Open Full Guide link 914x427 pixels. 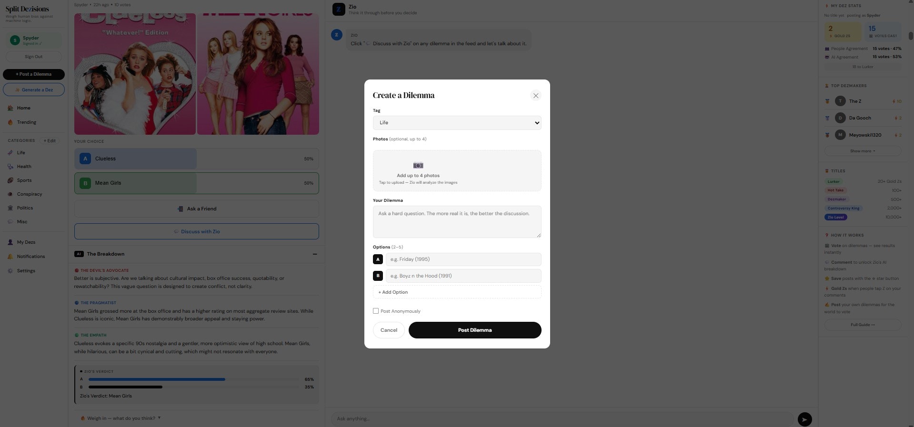pos(863,325)
